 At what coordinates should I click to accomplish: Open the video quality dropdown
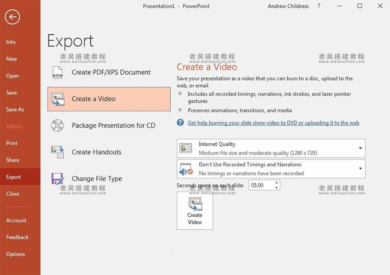pyautogui.click(x=361, y=148)
